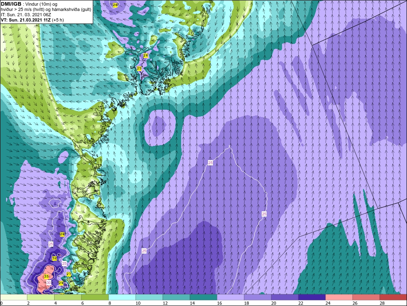Click the yellow '32' max gust label
The image size is (407, 306).
point(54,258)
